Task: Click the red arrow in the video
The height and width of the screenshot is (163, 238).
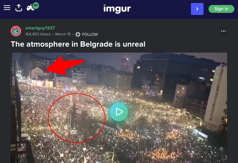Action: (x=65, y=65)
